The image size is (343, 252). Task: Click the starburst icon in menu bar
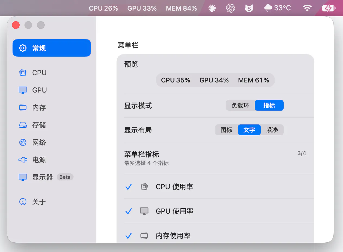tap(212, 8)
